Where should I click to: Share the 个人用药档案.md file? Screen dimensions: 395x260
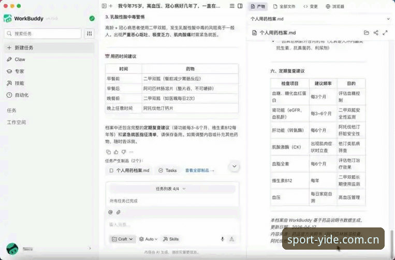376,33
